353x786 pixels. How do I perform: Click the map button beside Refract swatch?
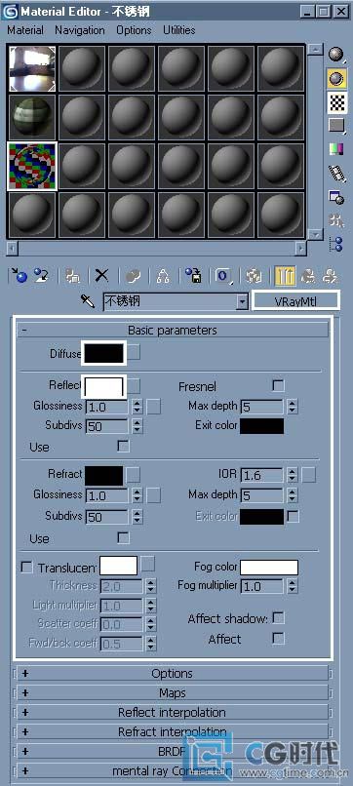[x=134, y=474]
